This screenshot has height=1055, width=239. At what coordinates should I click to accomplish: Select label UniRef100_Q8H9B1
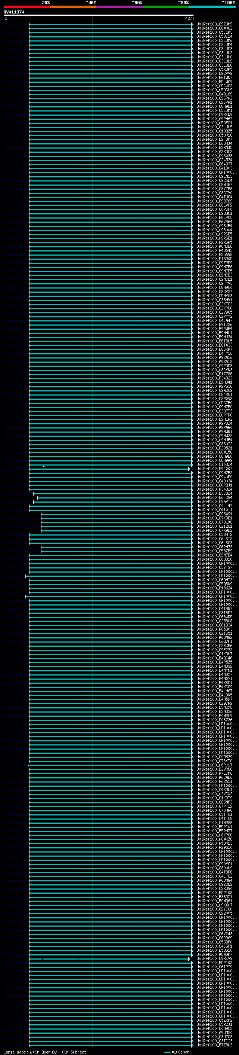click(214, 107)
